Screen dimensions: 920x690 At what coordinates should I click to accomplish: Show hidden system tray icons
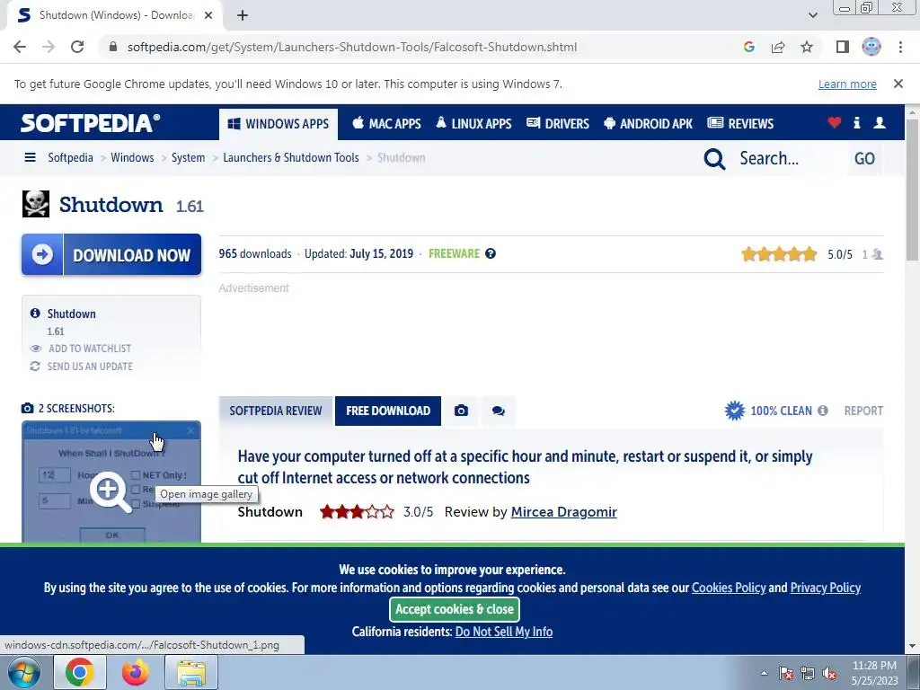[x=764, y=673]
